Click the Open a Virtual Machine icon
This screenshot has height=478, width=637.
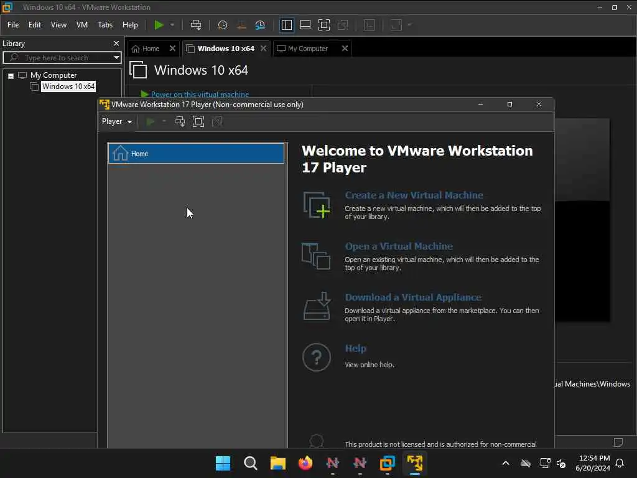[x=316, y=256]
